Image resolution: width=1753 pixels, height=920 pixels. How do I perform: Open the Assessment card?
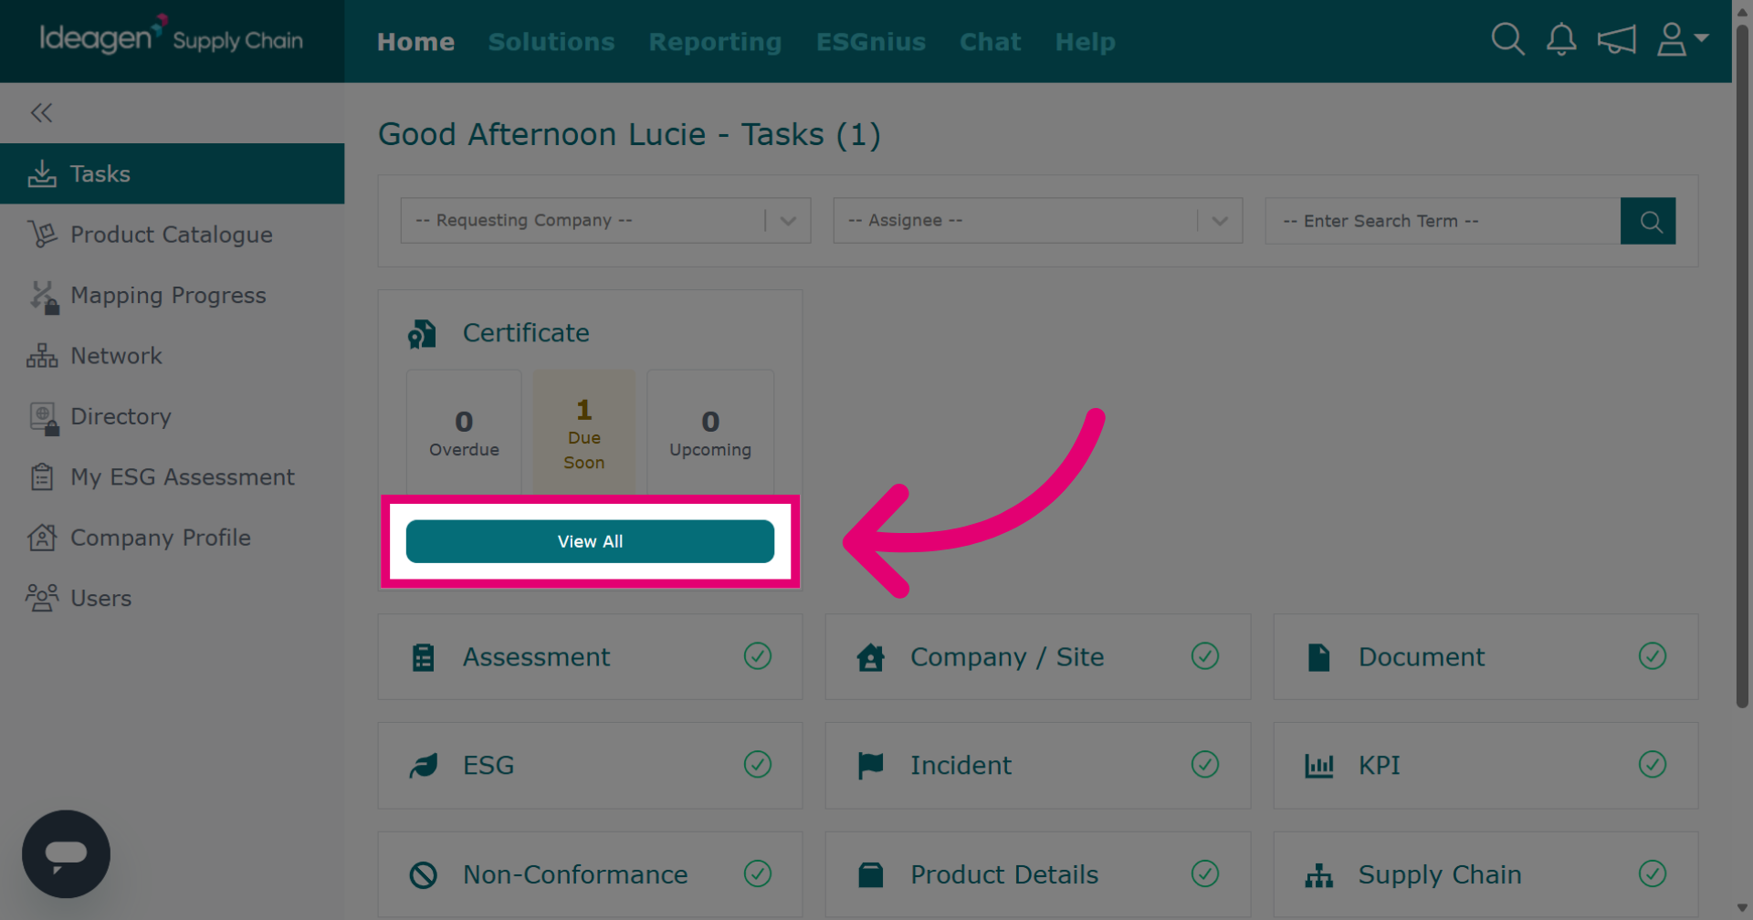pyautogui.click(x=590, y=657)
